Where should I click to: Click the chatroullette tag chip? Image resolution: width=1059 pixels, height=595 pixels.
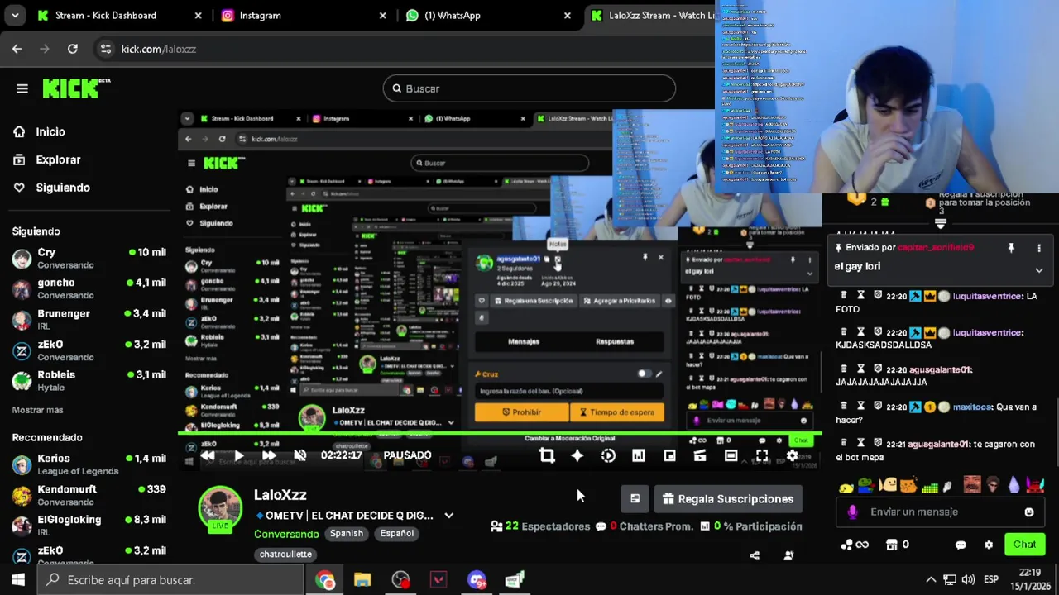tap(285, 555)
